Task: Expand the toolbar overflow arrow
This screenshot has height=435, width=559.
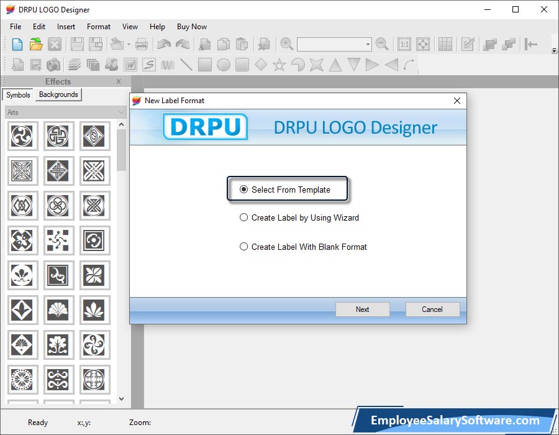Action: pos(554,50)
